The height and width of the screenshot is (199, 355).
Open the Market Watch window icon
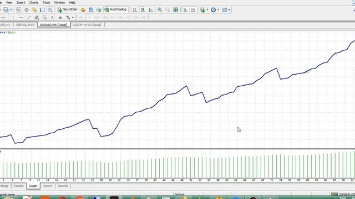click(x=18, y=10)
